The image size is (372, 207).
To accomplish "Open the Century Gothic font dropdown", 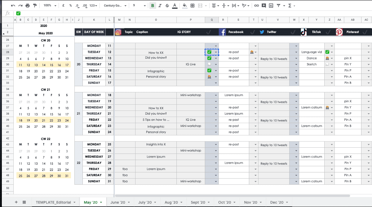I will coord(115,6).
